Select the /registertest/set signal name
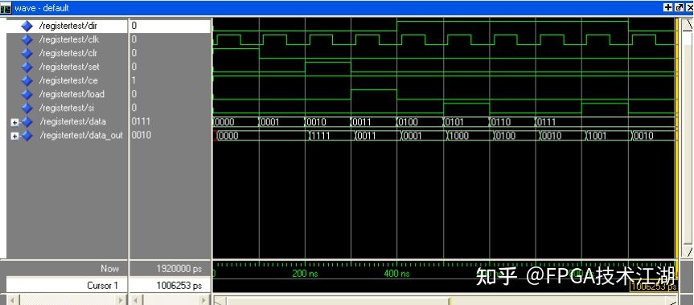Image resolution: width=694 pixels, height=305 pixels. pyautogui.click(x=69, y=67)
